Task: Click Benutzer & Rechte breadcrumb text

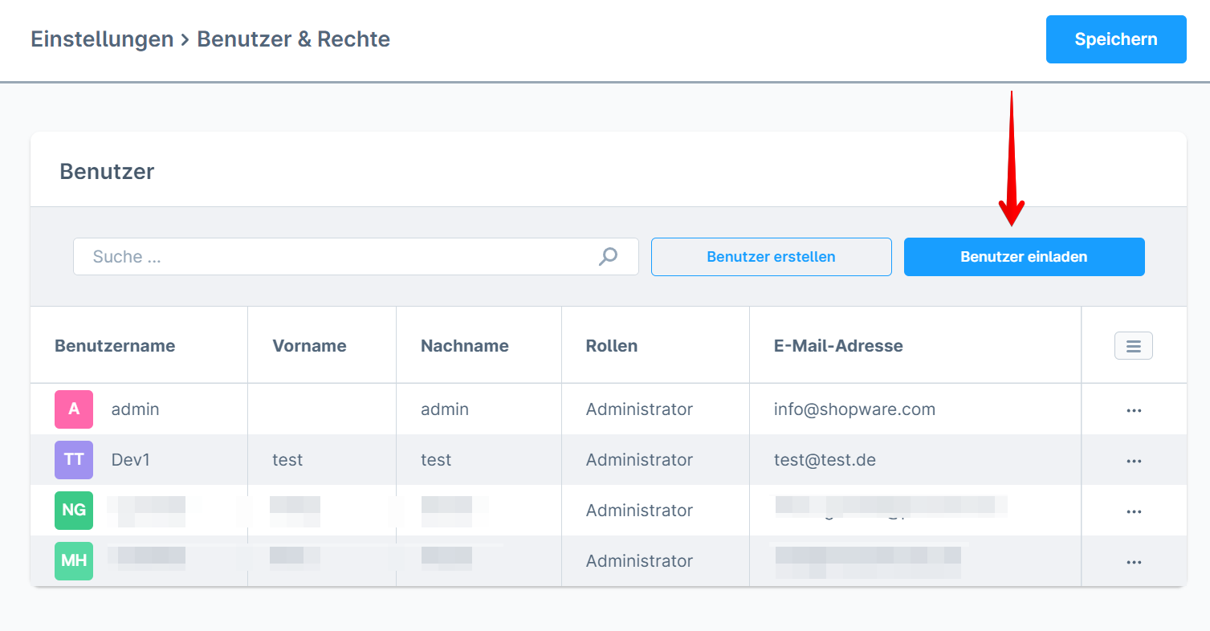Action: tap(294, 39)
